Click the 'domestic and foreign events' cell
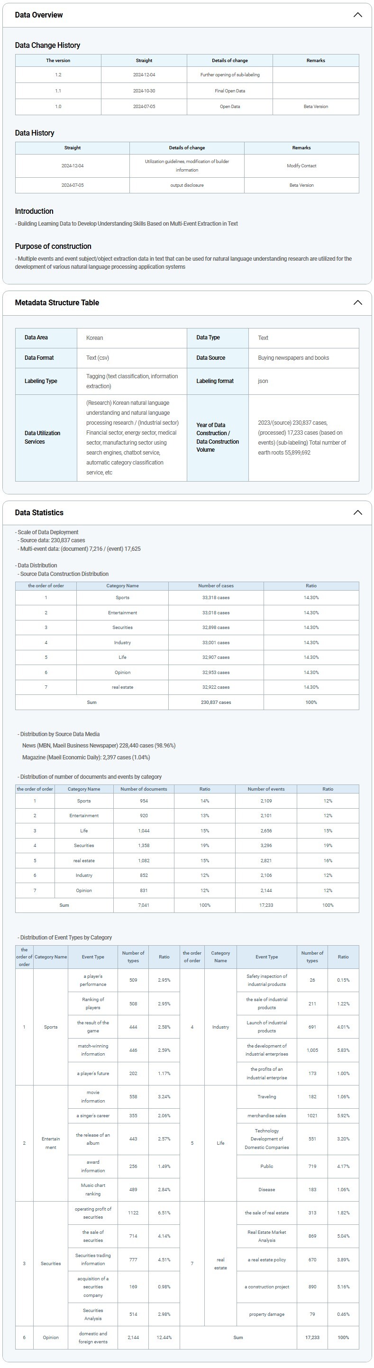Screen dimensions: 374x1368 (93, 1337)
